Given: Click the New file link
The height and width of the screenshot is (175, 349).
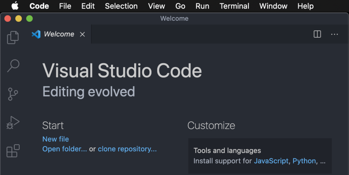Looking at the screenshot, I should pyautogui.click(x=56, y=139).
